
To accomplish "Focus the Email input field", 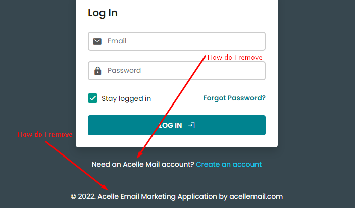I will point(177,41).
